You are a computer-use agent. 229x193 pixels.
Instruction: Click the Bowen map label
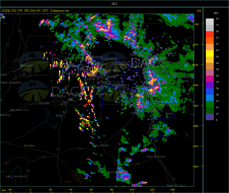(x=169, y=113)
